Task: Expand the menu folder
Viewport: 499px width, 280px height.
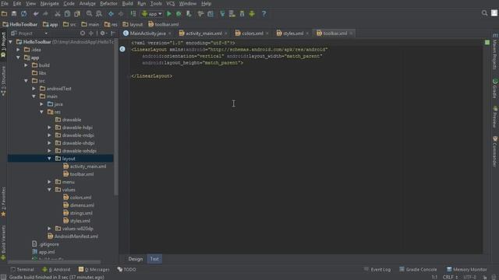Action: 49,181
